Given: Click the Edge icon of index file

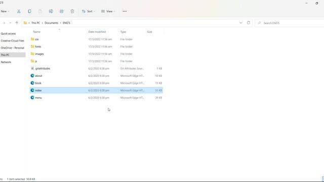Looking at the screenshot, I should (x=32, y=90).
